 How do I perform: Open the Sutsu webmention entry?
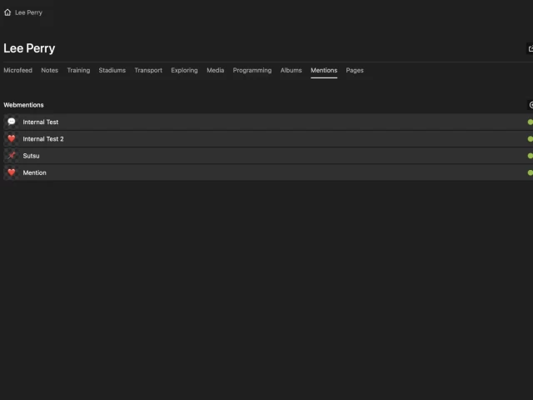coord(32,156)
